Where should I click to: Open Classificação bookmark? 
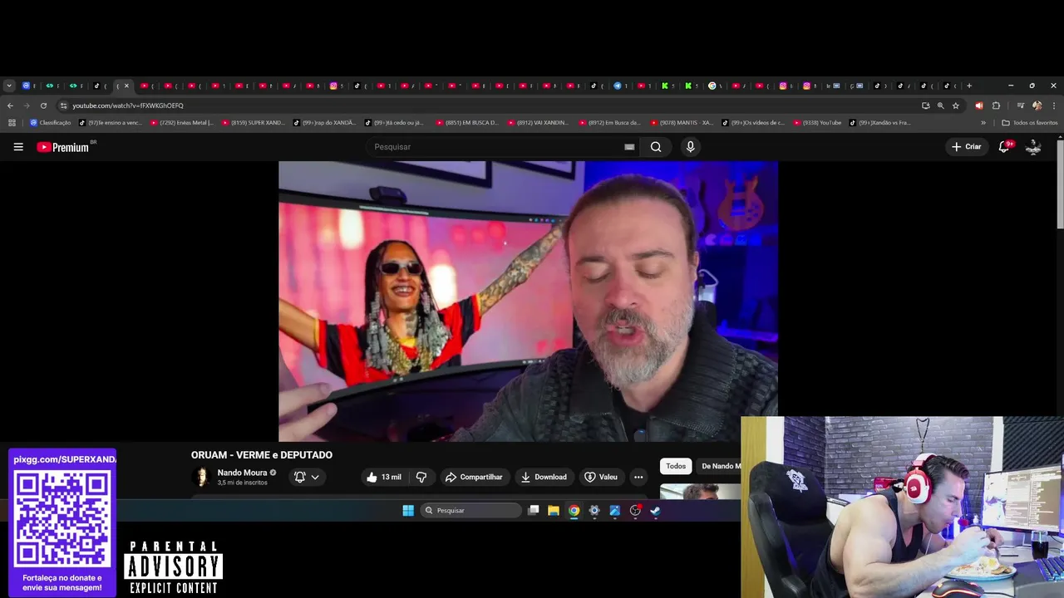pos(50,123)
